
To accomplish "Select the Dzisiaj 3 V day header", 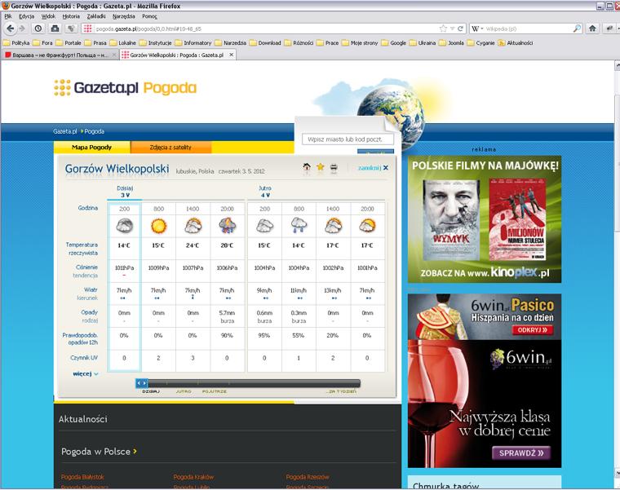I will (x=125, y=192).
